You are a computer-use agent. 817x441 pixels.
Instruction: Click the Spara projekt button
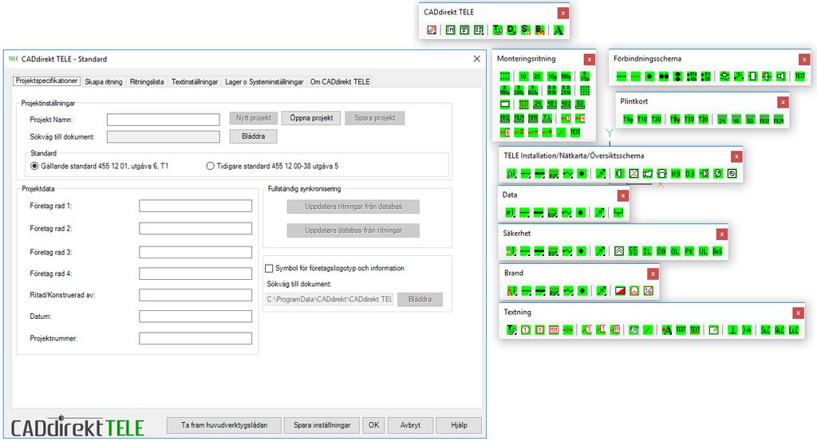pyautogui.click(x=375, y=118)
